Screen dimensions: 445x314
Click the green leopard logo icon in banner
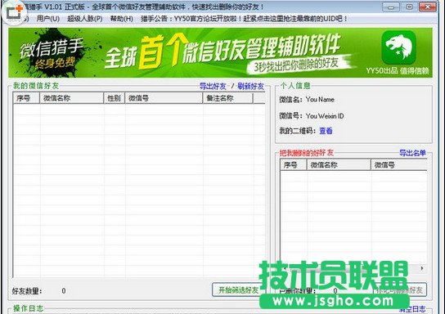point(398,47)
